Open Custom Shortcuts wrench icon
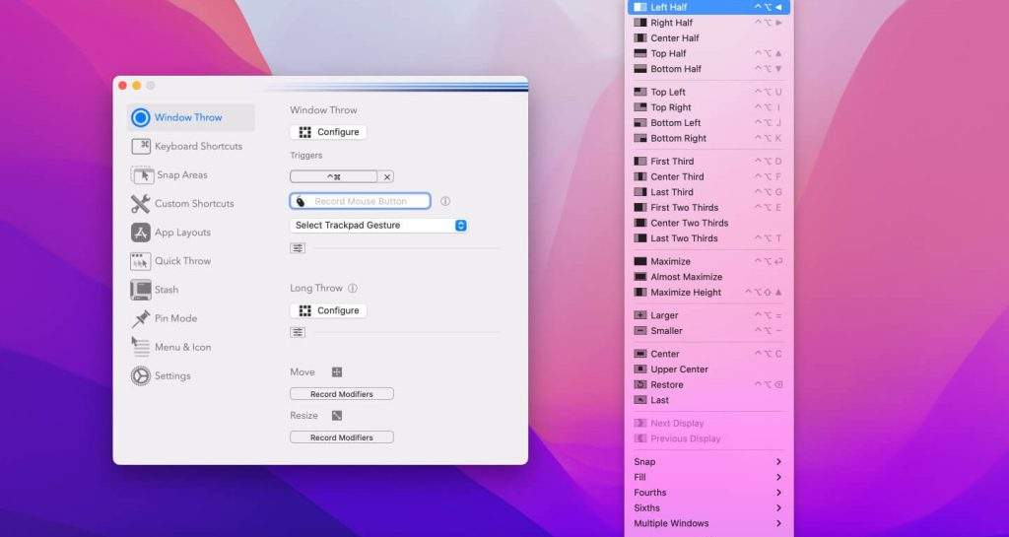This screenshot has width=1009, height=537. pyautogui.click(x=140, y=204)
